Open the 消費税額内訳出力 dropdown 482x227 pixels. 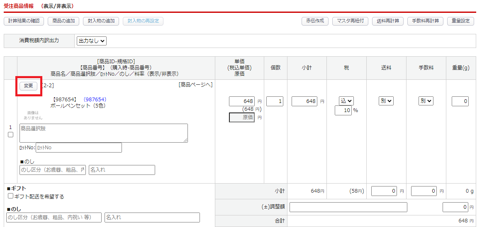tap(92, 41)
